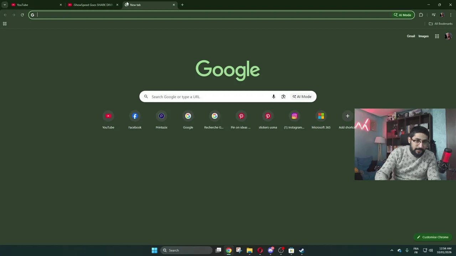This screenshot has width=456, height=256.
Task: Open the Google shortcut
Action: [188, 120]
